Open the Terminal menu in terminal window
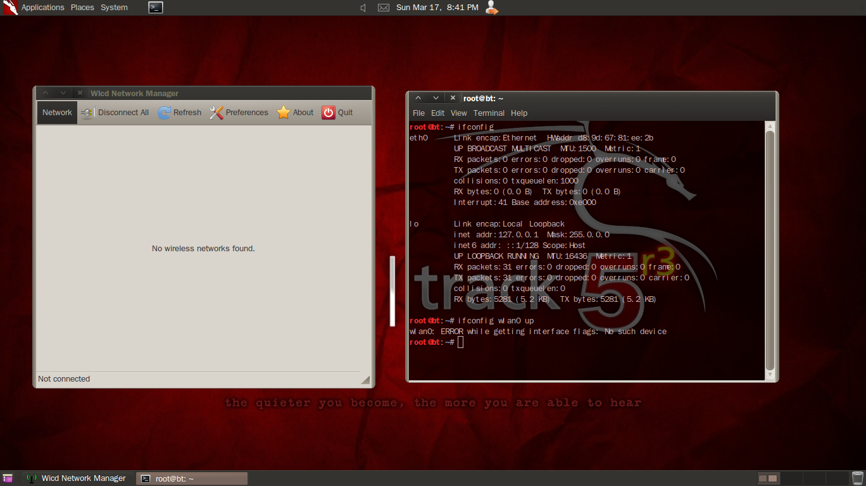866x486 pixels. (489, 113)
